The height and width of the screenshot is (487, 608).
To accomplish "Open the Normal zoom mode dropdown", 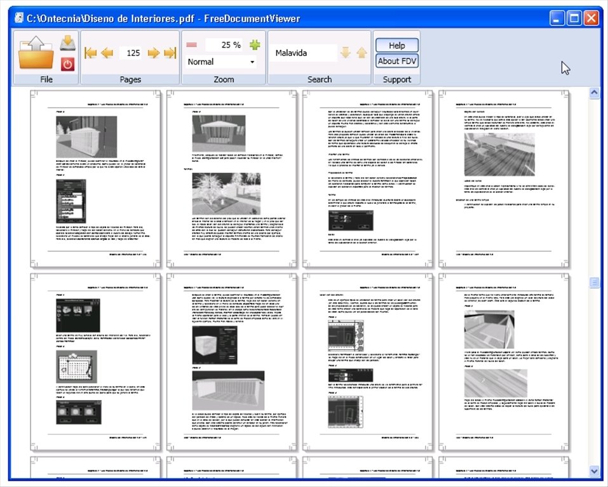I will point(221,62).
